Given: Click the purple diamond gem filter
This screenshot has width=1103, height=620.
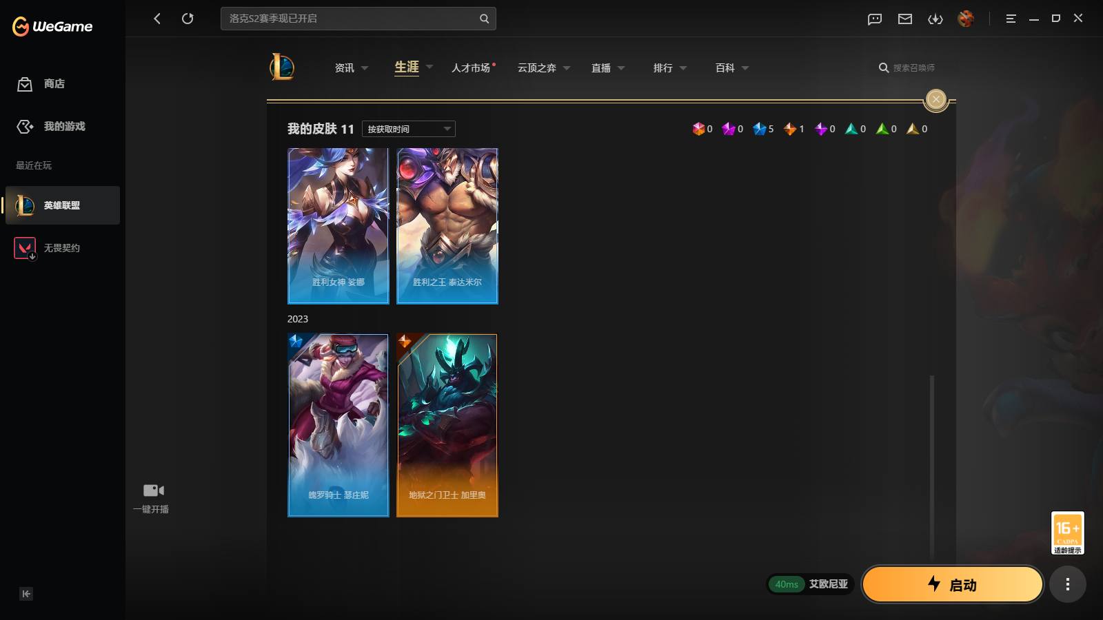Looking at the screenshot, I should click(x=820, y=129).
